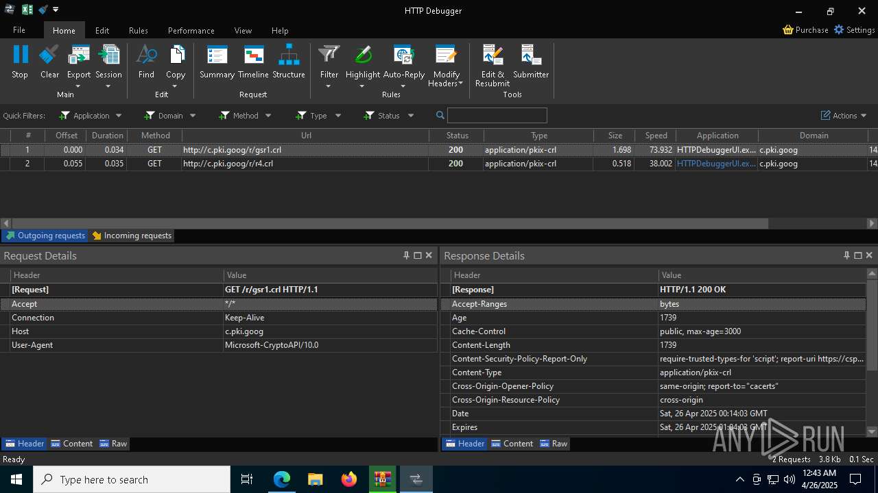Switch to the Help ribbon tab
The height and width of the screenshot is (493, 878).
[280, 30]
